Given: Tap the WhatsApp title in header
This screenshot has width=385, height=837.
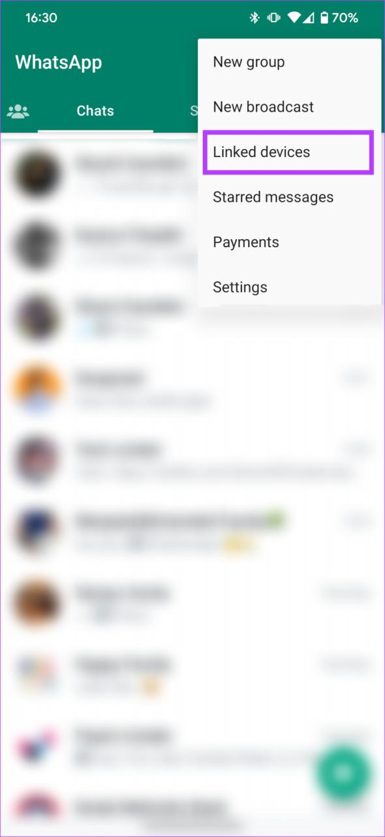Looking at the screenshot, I should pos(59,62).
